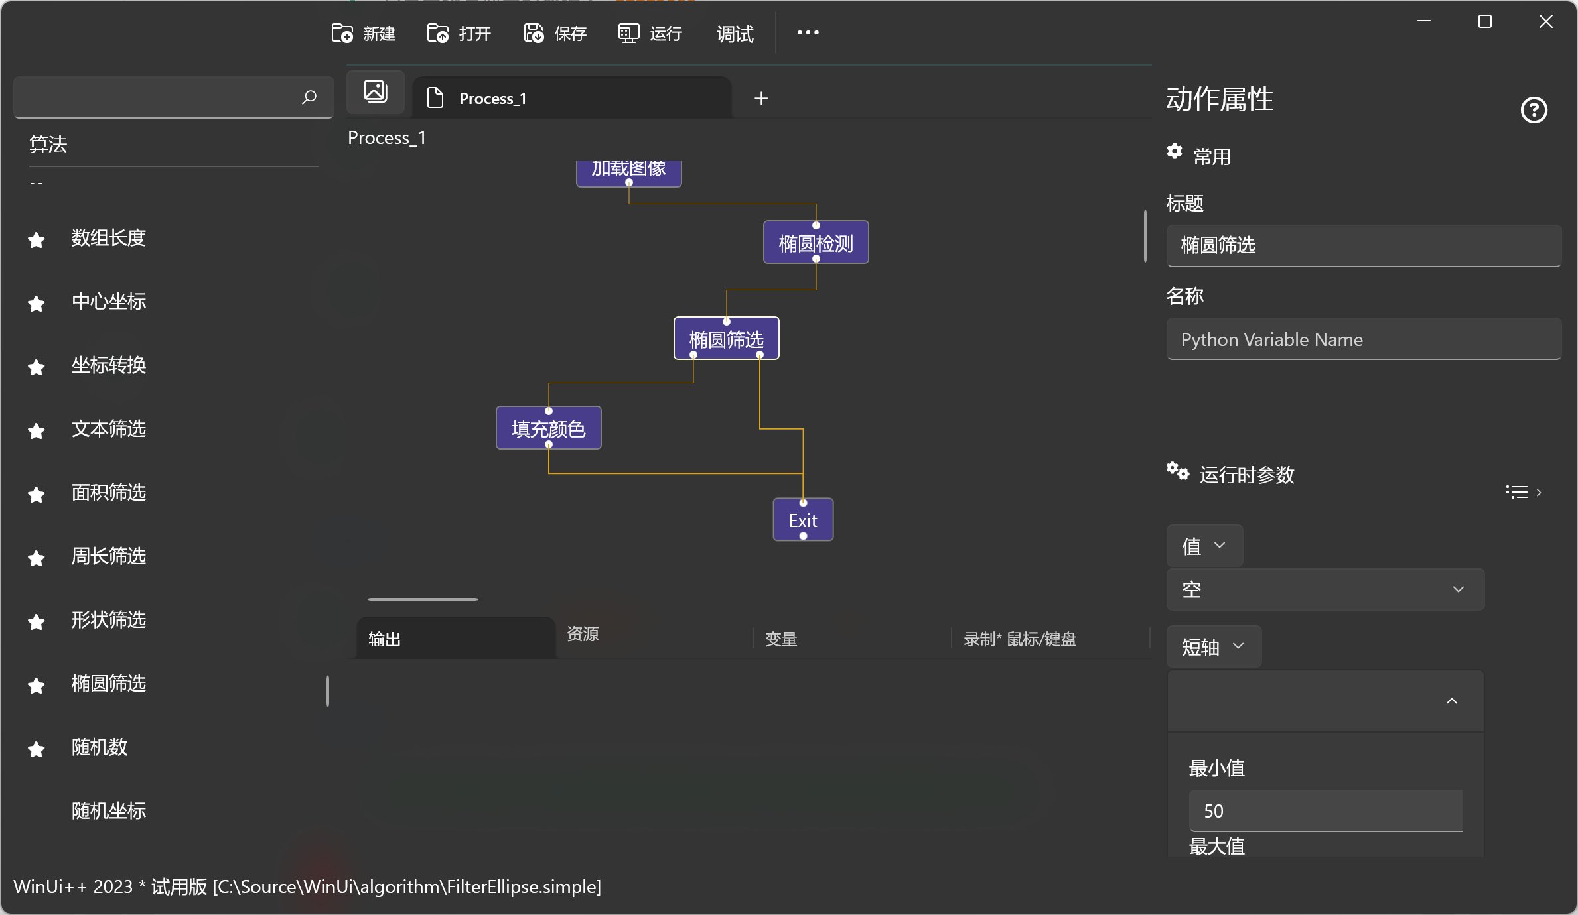The width and height of the screenshot is (1578, 915).
Task: Click the Run toolbar icon
Action: pos(628,33)
